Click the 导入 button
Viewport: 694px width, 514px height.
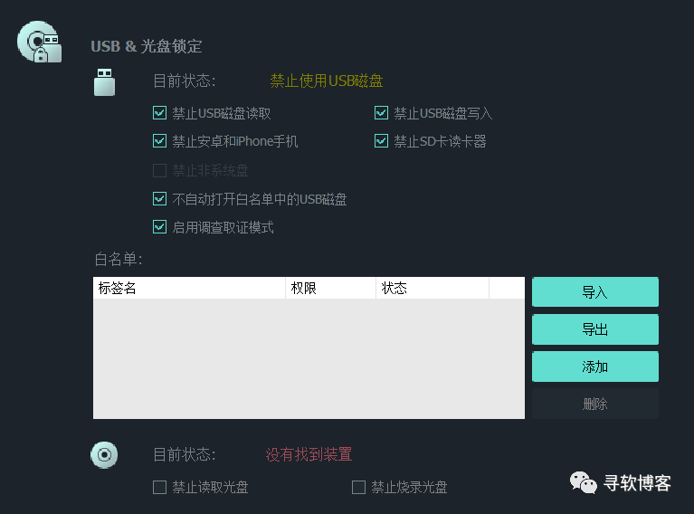point(594,292)
